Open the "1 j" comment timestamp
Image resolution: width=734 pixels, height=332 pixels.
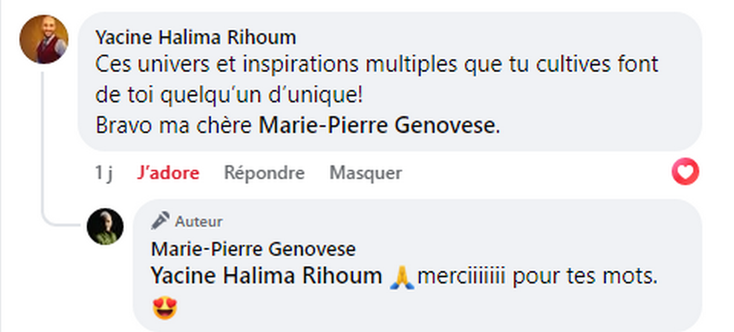point(104,173)
